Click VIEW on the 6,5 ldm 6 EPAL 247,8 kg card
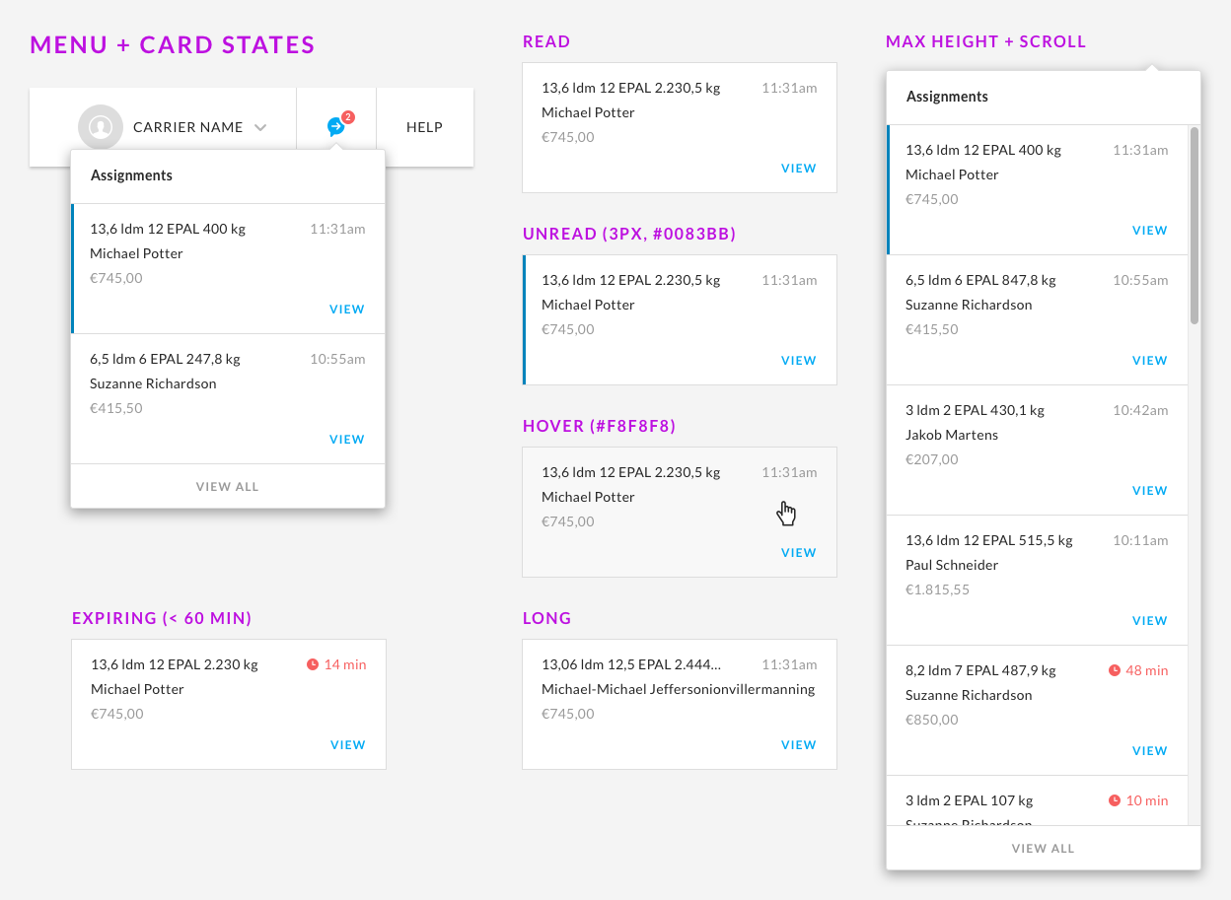 pos(347,440)
